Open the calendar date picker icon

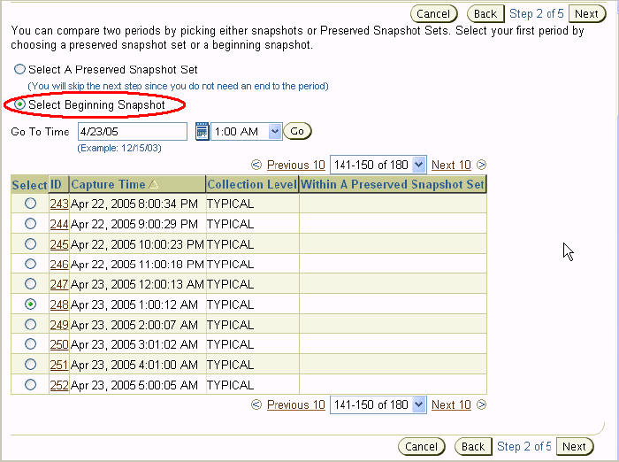tap(202, 131)
